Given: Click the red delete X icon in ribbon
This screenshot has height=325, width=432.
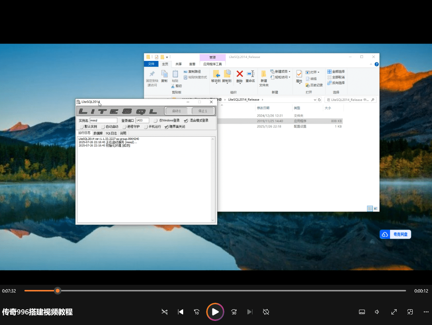Looking at the screenshot, I should point(239,74).
